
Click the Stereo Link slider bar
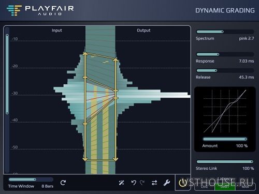(x=225, y=161)
